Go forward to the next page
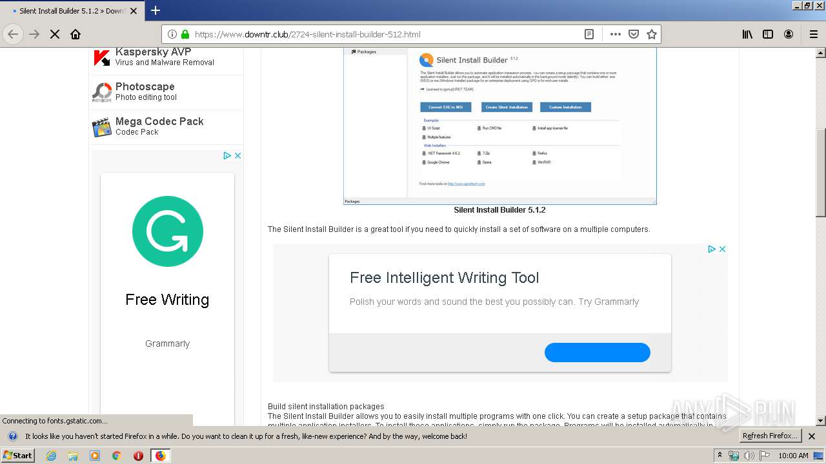826x464 pixels. 34,34
